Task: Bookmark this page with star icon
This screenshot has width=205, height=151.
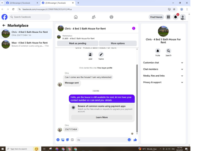Action: click(x=174, y=9)
